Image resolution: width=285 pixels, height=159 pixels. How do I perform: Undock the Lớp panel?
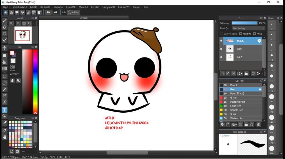pyautogui.click(x=261, y=18)
